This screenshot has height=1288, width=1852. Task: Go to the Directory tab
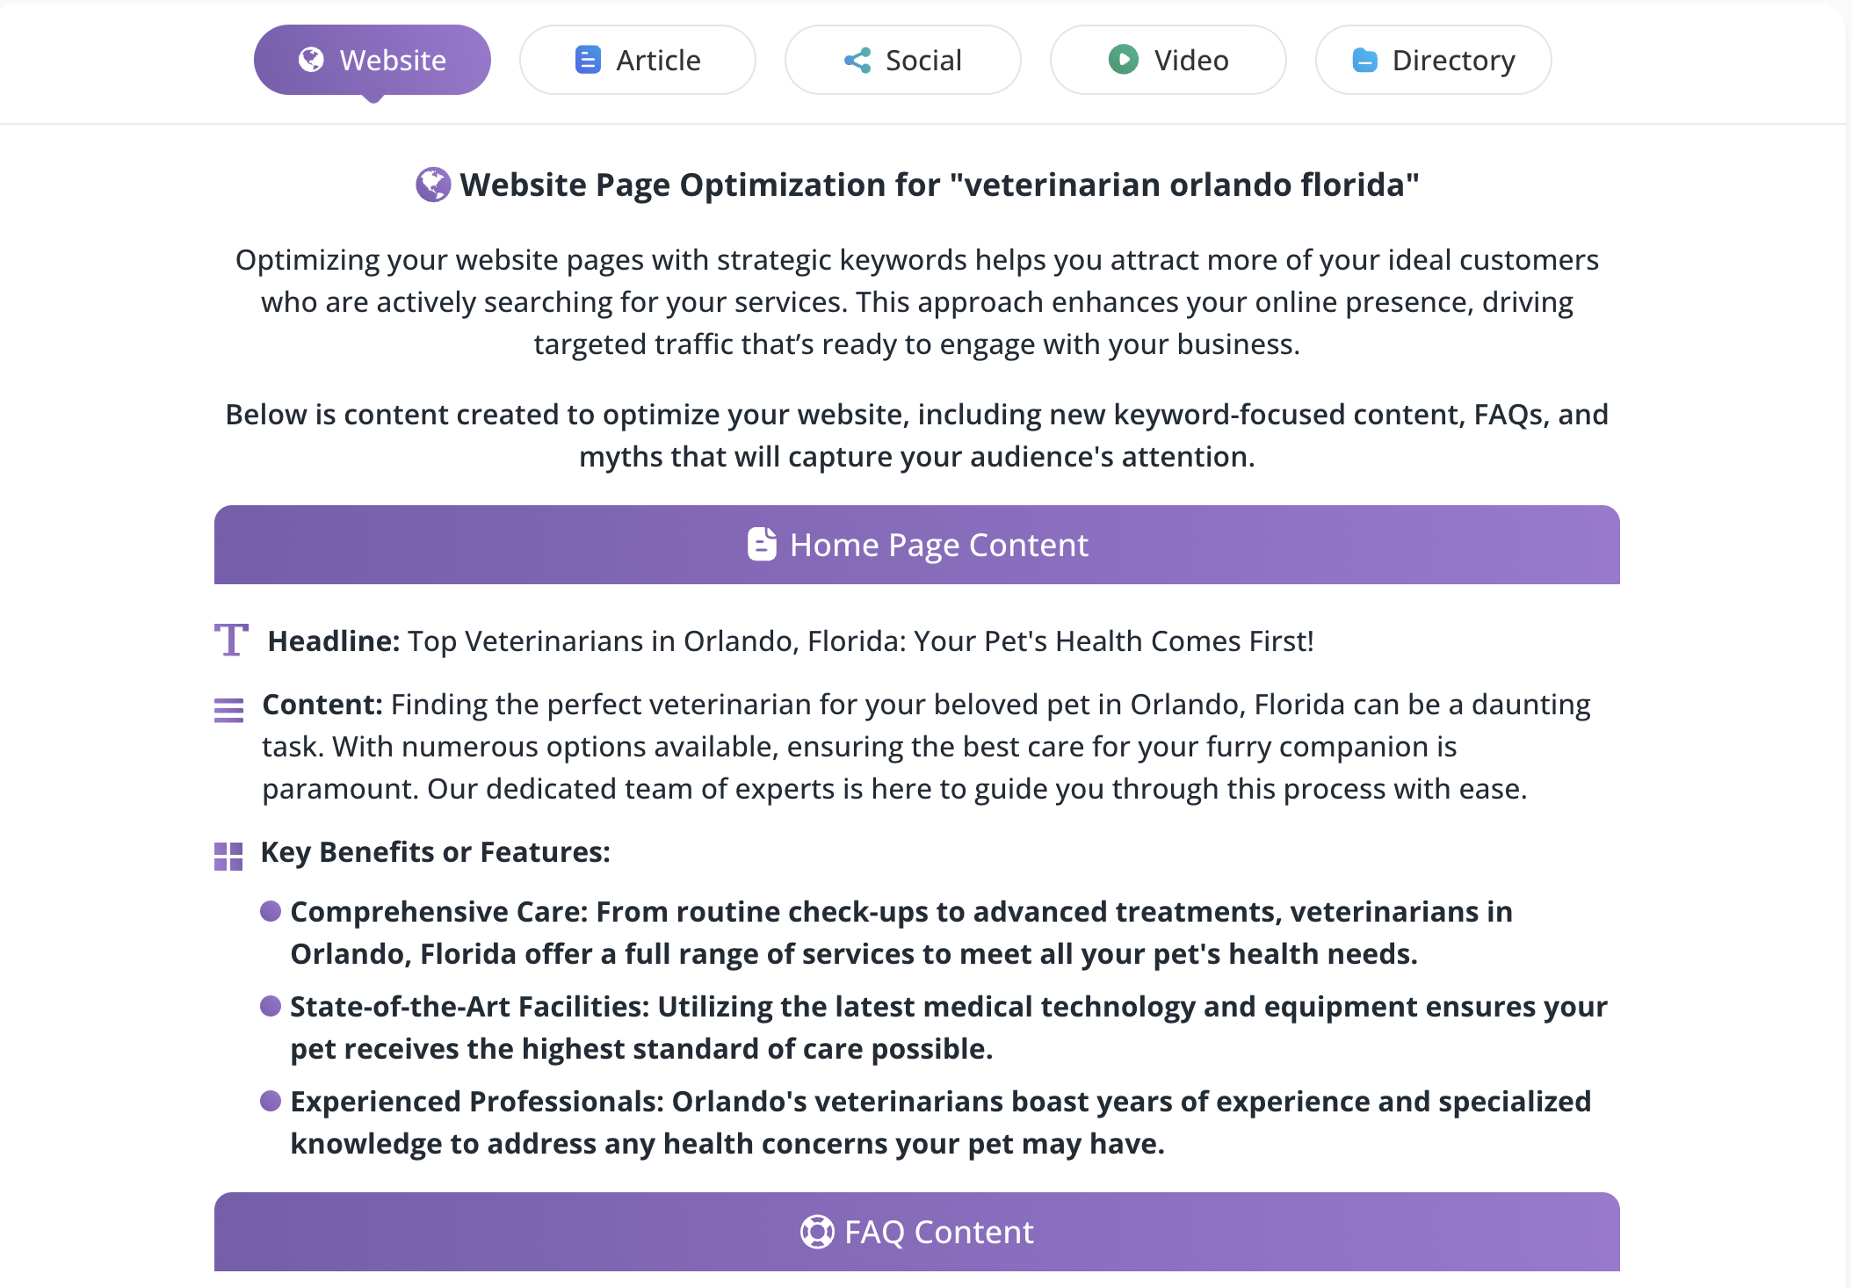click(1434, 60)
